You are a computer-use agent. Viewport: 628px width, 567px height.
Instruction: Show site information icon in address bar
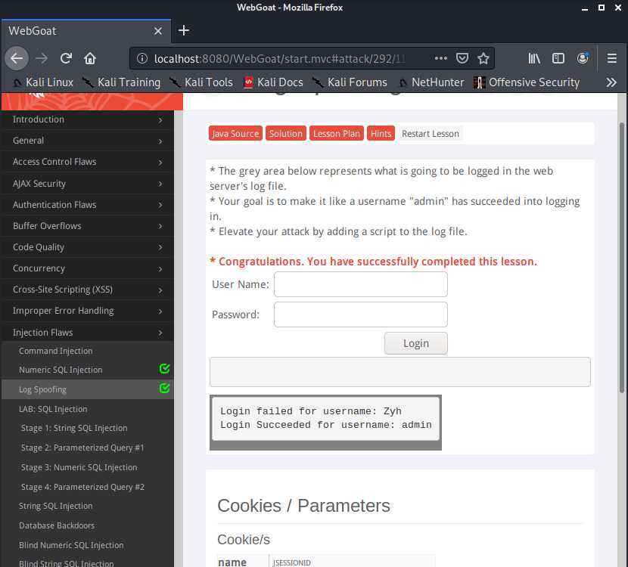141,58
